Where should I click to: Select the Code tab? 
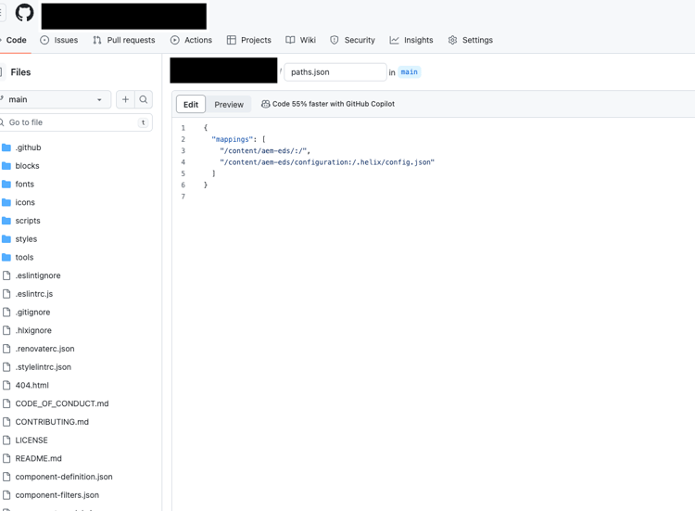tap(15, 40)
